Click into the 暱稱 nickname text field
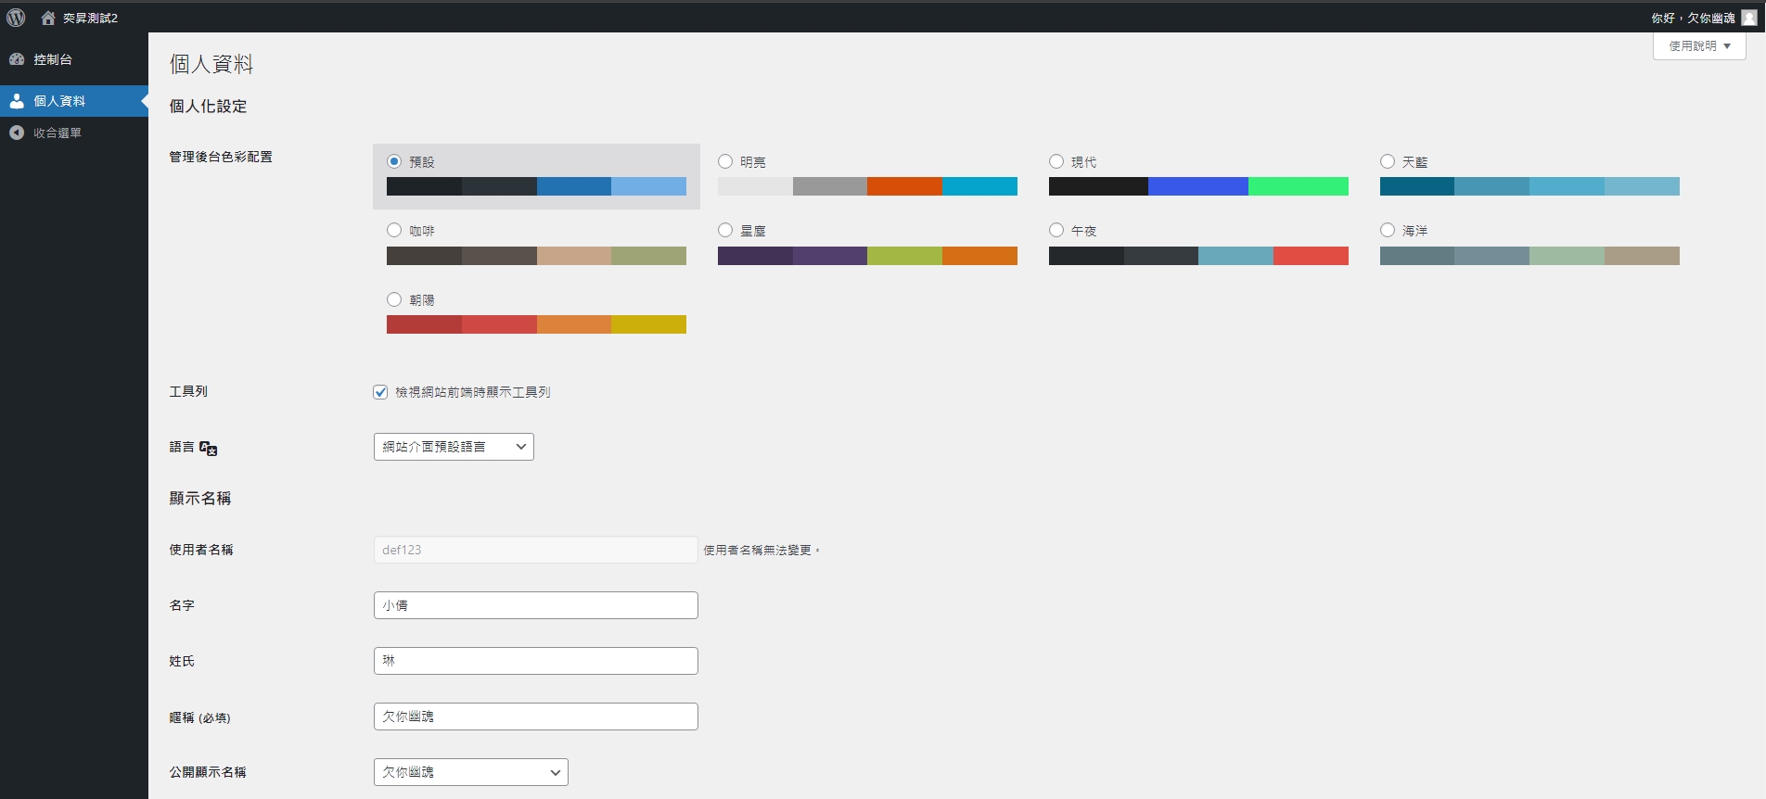Viewport: 1766px width, 799px height. point(535,717)
